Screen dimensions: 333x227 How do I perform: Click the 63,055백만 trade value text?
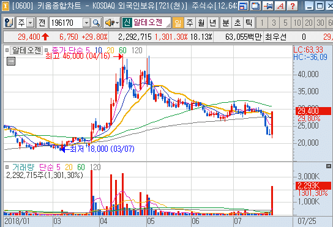[x=244, y=37]
